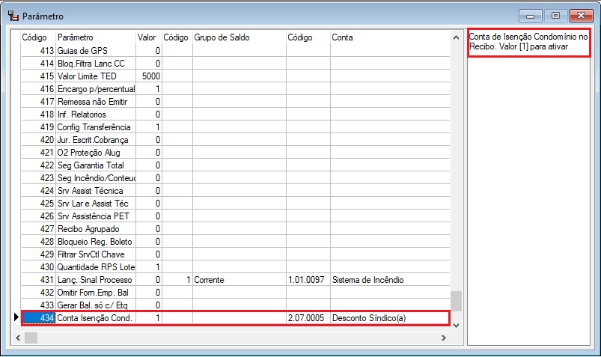
Task: Click the account code 1.01.0097 cell
Action: pos(308,280)
